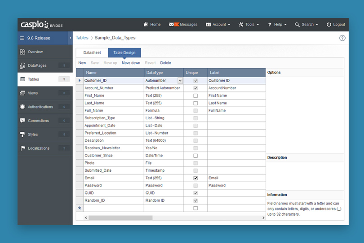This screenshot has height=243, width=364.
Task: Open the Autonumber DataType dropdown arrow
Action: point(180,81)
